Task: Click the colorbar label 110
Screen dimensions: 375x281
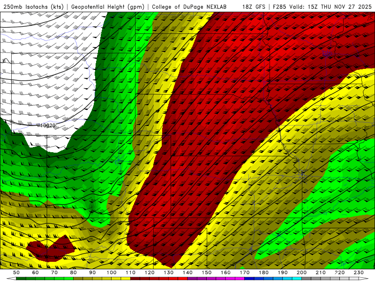Action: tap(131, 273)
